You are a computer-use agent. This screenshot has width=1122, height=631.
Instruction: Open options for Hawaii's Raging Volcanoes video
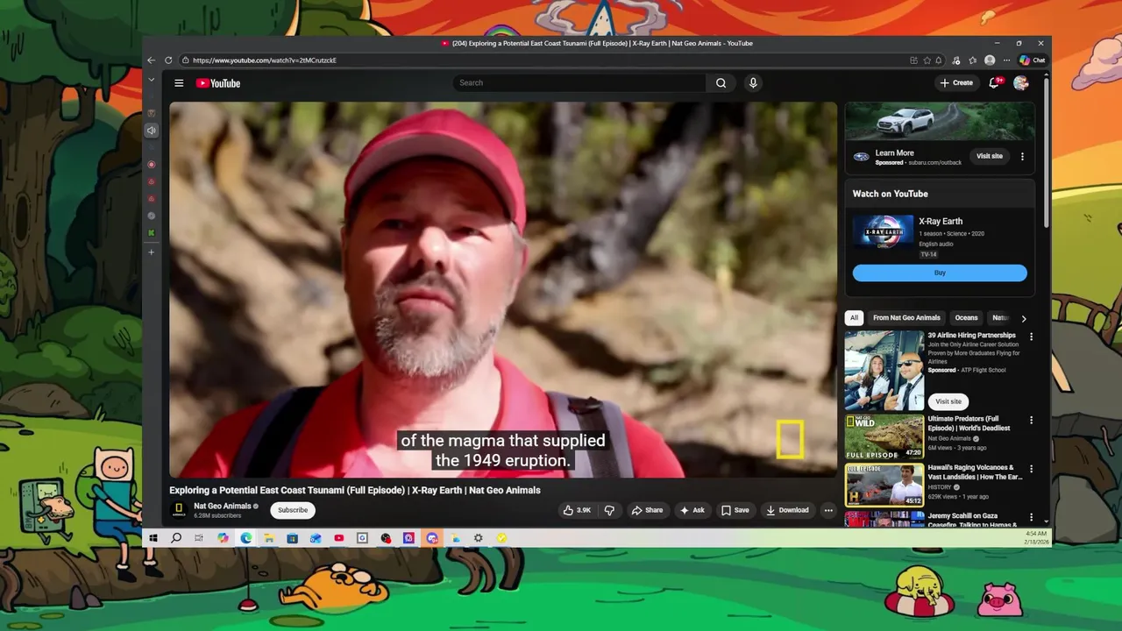[x=1031, y=469]
